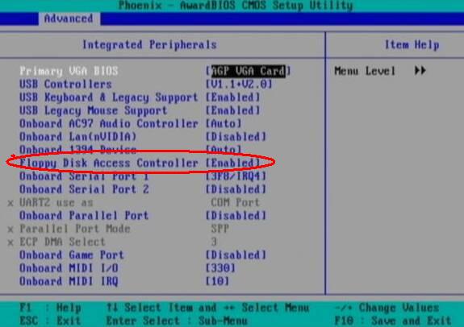464x327 pixels.
Task: Select USB Legacy Mouse Support label
Action: pos(94,111)
